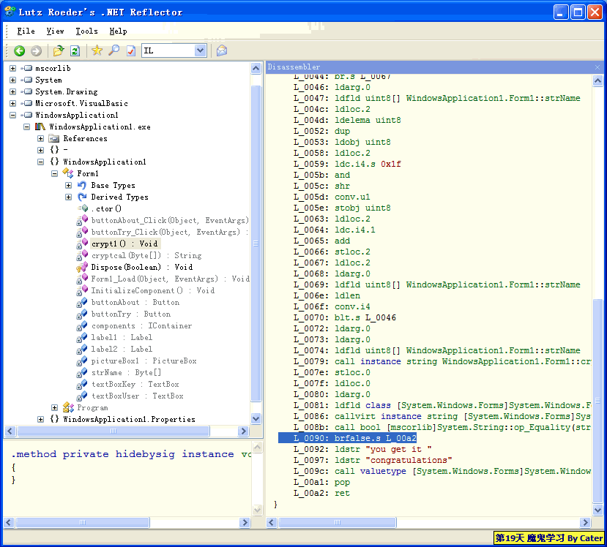The height and width of the screenshot is (547, 607).
Task: Click the tree pane scroll-down arrow
Action: point(256,418)
